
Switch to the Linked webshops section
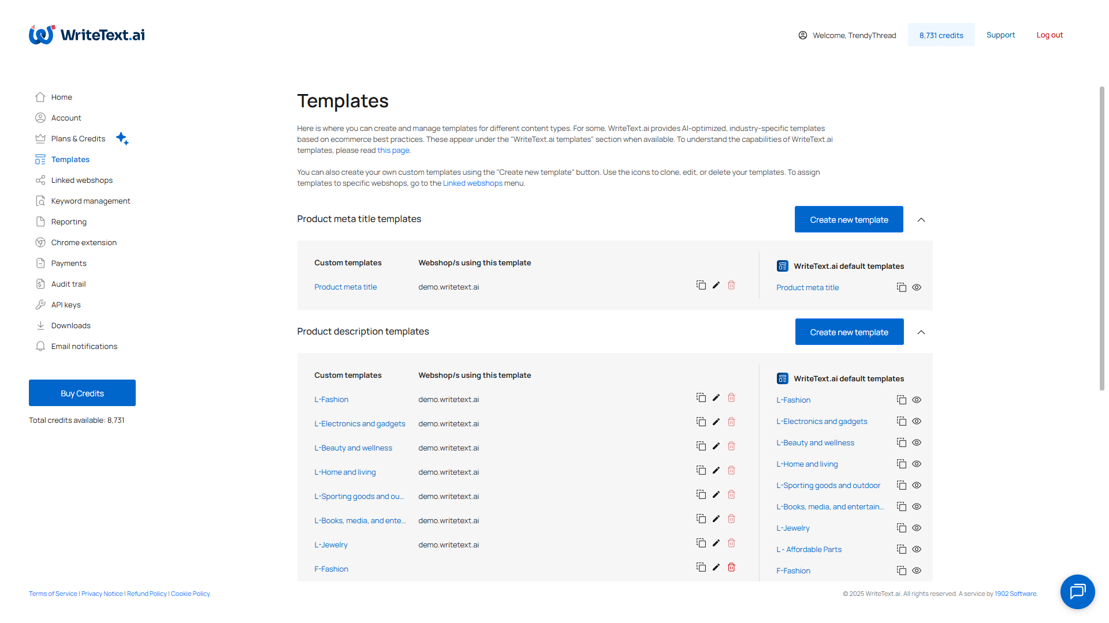tap(82, 180)
